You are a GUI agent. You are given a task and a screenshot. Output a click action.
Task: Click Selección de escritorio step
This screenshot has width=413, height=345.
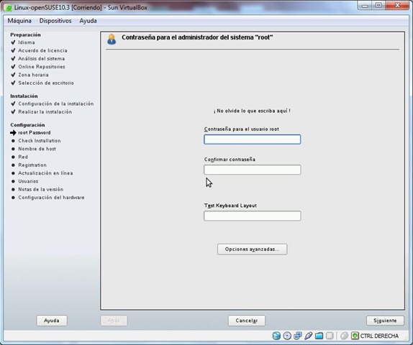click(x=46, y=83)
